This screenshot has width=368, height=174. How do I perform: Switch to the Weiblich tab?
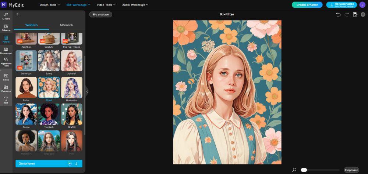[31, 25]
